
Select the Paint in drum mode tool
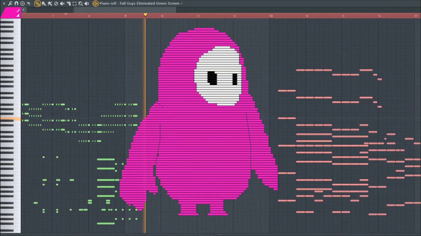pyautogui.click(x=50, y=4)
